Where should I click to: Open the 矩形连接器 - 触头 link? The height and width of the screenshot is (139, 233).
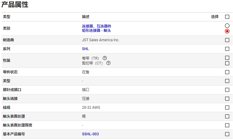[x=96, y=30]
